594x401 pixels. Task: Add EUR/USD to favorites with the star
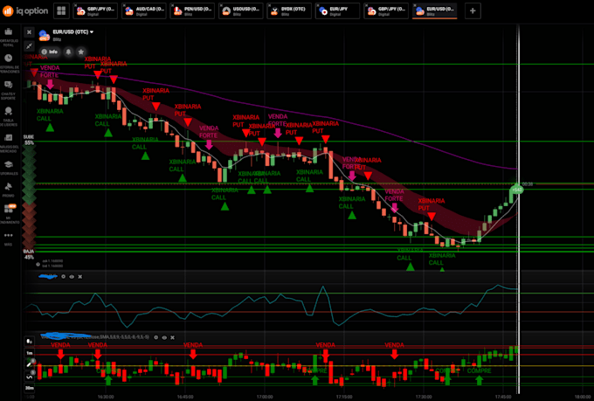click(80, 52)
